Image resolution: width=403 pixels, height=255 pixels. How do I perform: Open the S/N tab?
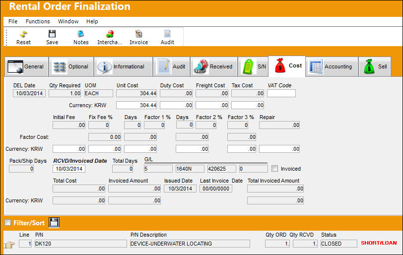(253, 67)
